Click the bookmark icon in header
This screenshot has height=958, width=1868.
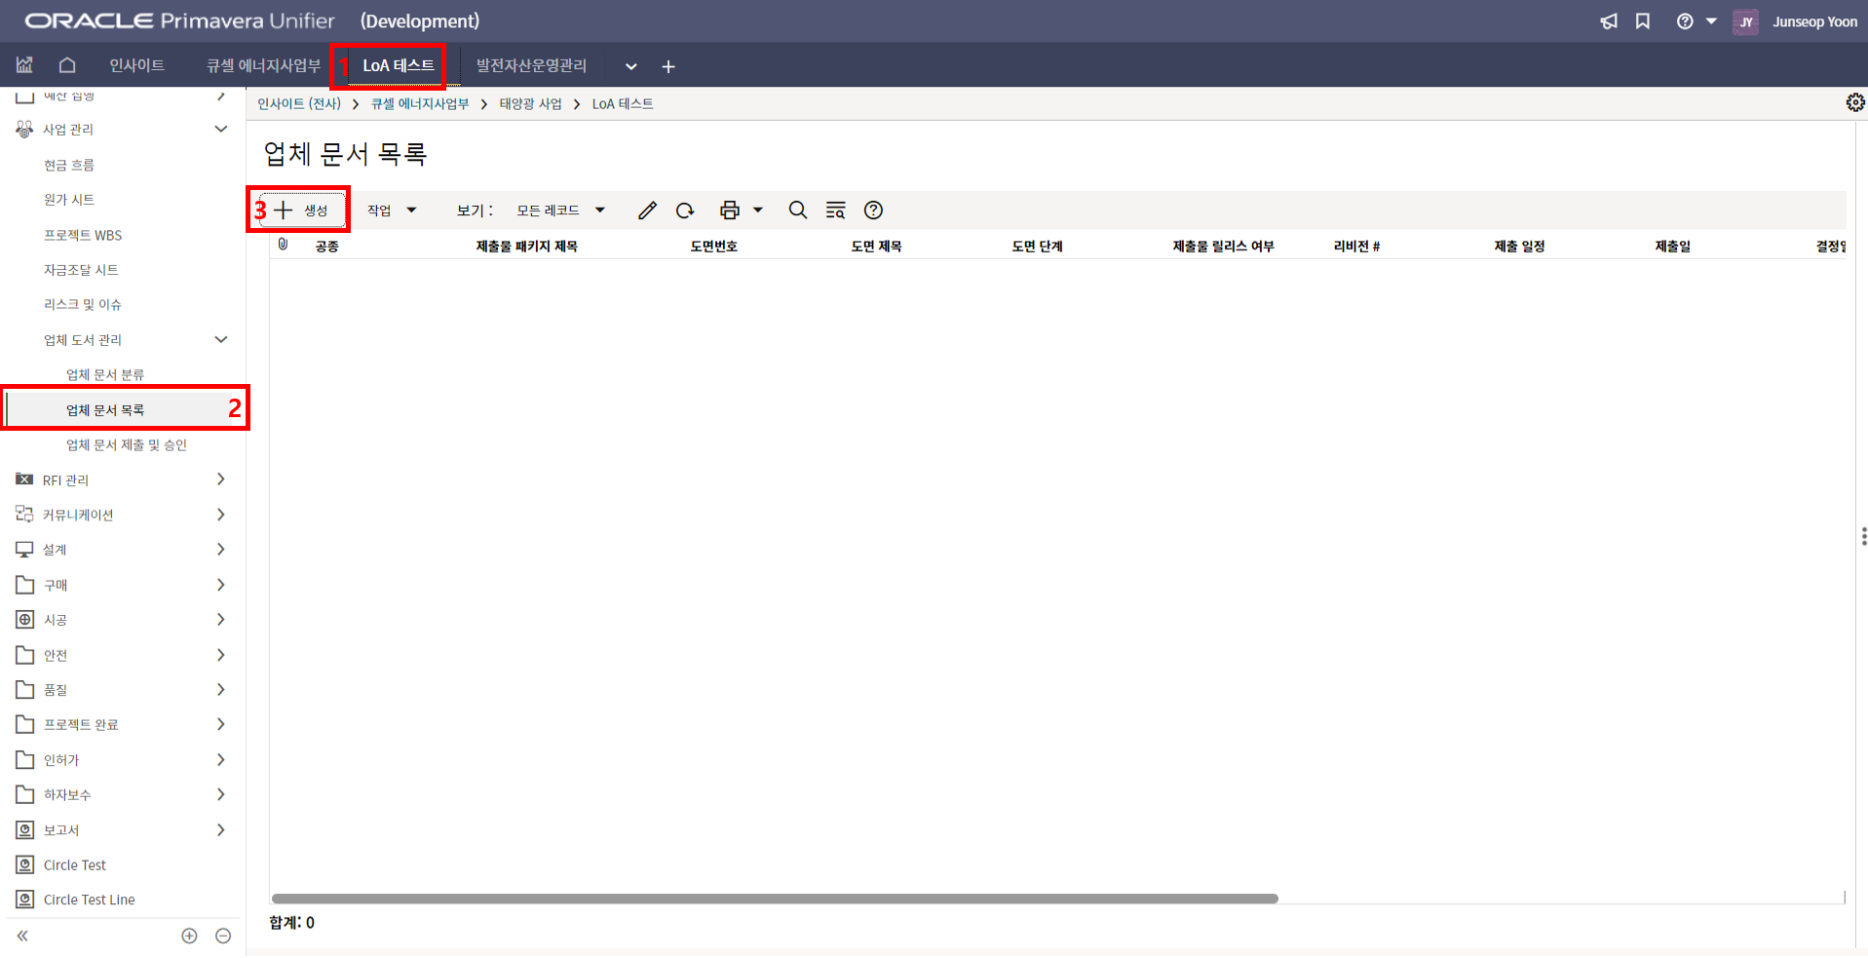(1643, 21)
